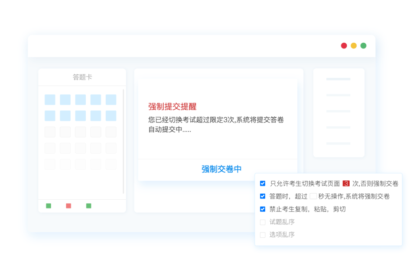Screen dimensions: 416x275
Task: Toggle the page-switch limit checkbox
Action: click(262, 183)
